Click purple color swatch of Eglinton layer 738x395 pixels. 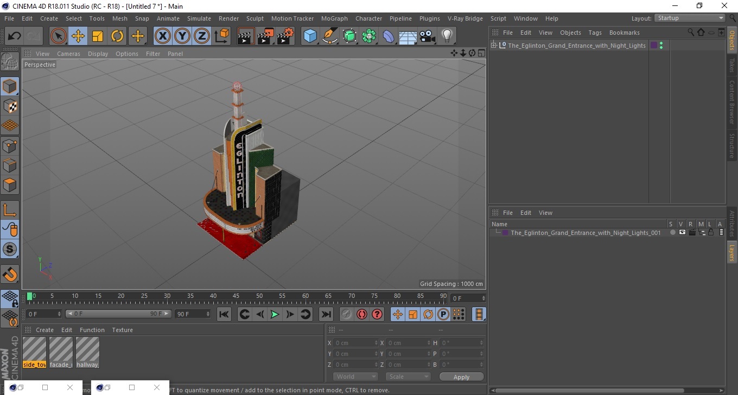click(505, 233)
